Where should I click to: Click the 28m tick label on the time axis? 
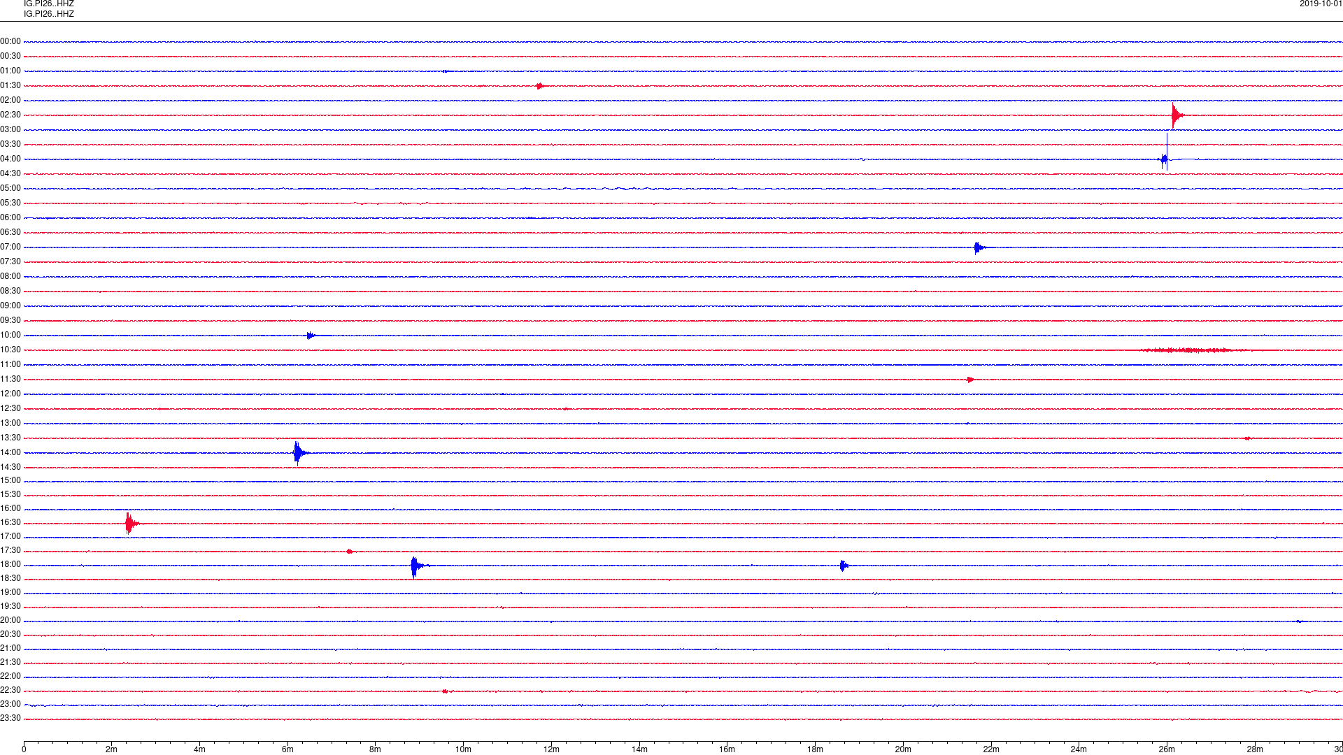point(1255,749)
